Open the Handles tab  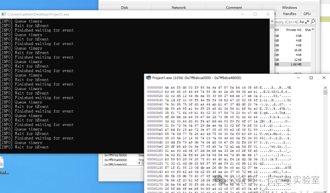(289, 14)
